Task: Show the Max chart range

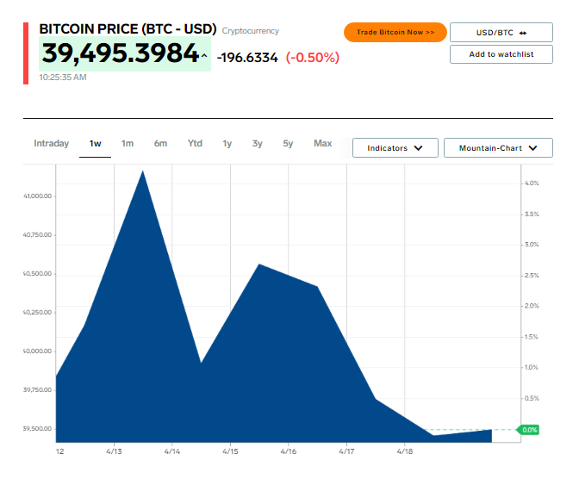Action: pyautogui.click(x=323, y=143)
